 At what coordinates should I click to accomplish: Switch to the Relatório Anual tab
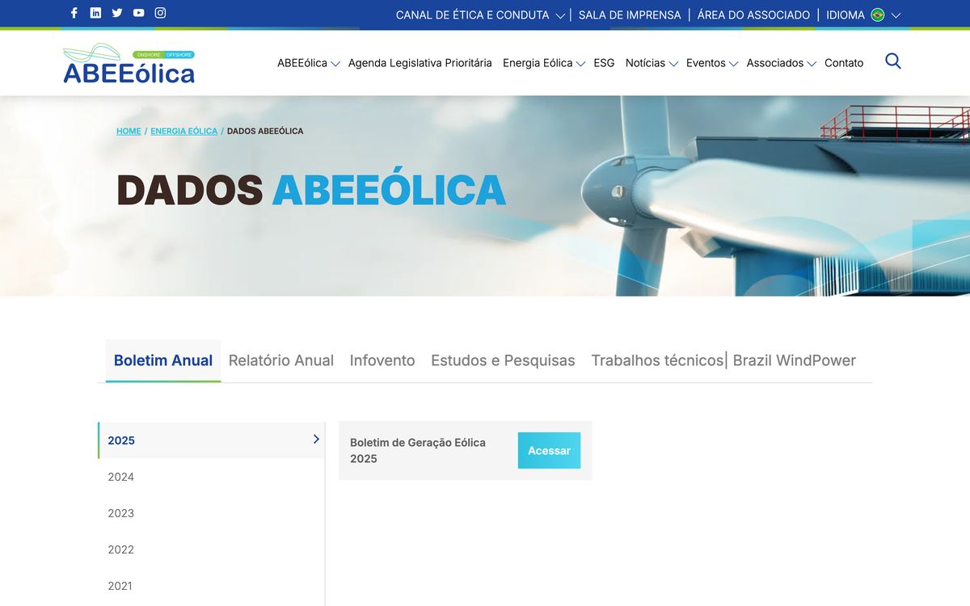coord(281,360)
